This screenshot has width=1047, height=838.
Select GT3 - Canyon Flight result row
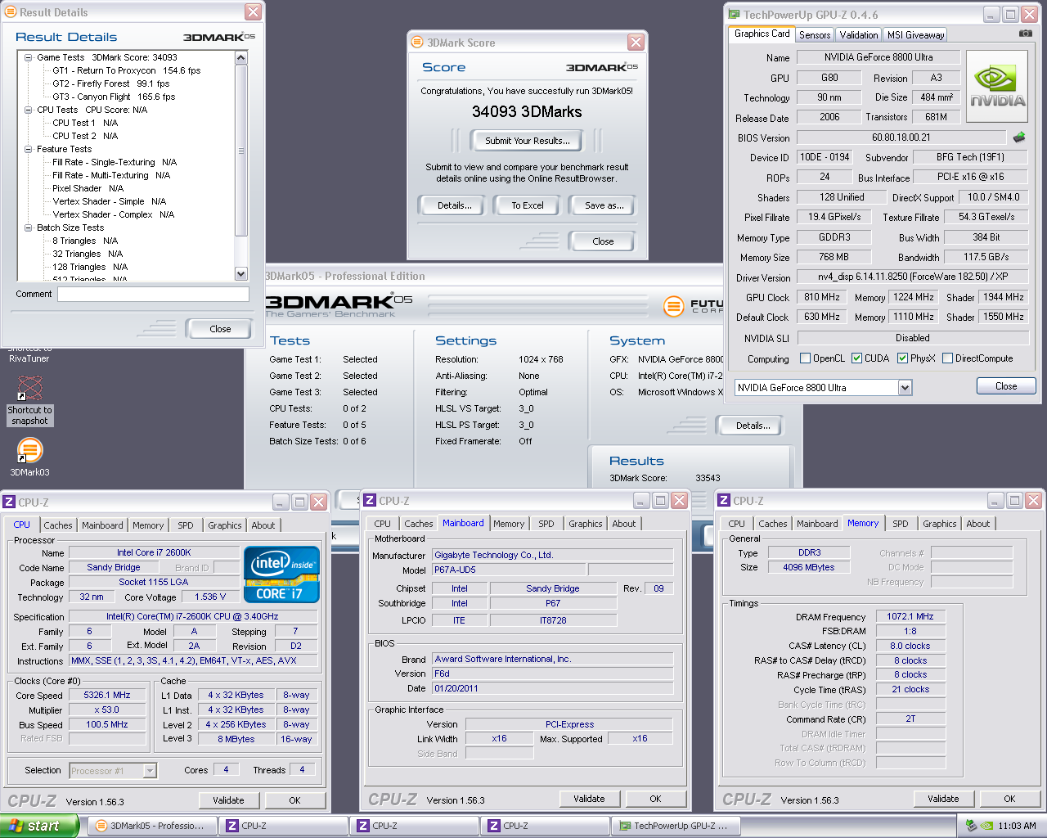click(x=114, y=97)
